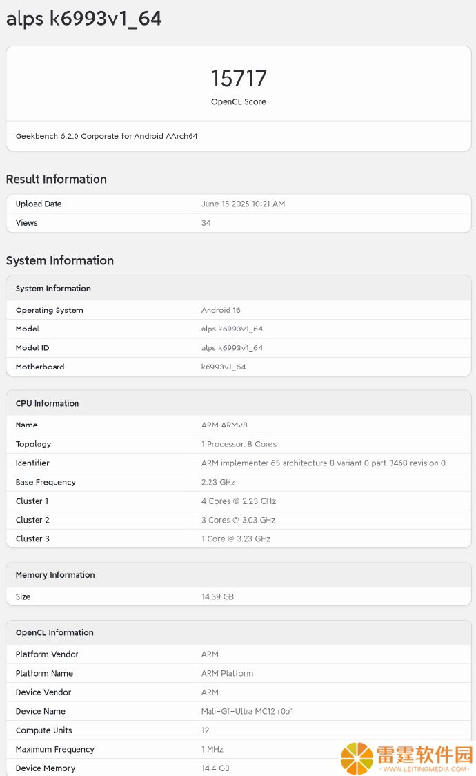Click the Compute Units value 12

[x=205, y=730]
